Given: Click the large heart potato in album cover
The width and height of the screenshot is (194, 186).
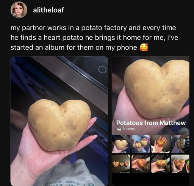Looking at the screenshot, I should [x=156, y=88].
